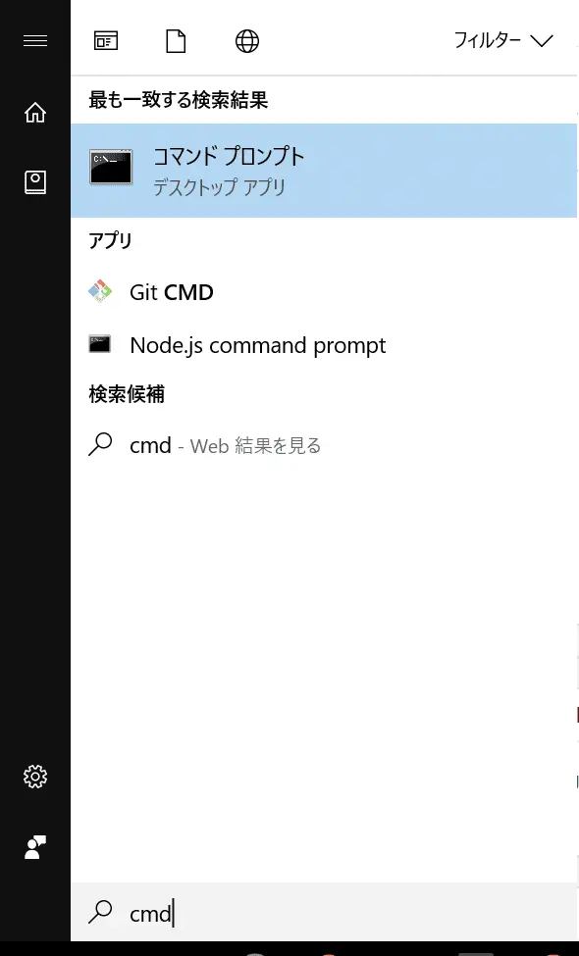
Task: Click the black Command Prompt app icon
Action: point(111,167)
